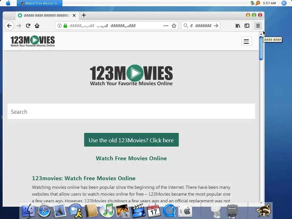
Task: Click the yellow minimize window button
Action: coord(248,15)
